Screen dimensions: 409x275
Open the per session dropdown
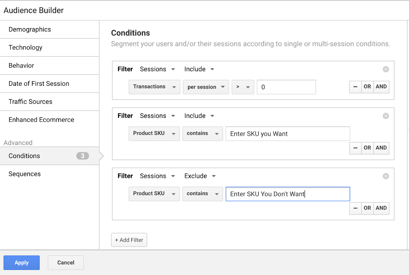[x=206, y=87]
